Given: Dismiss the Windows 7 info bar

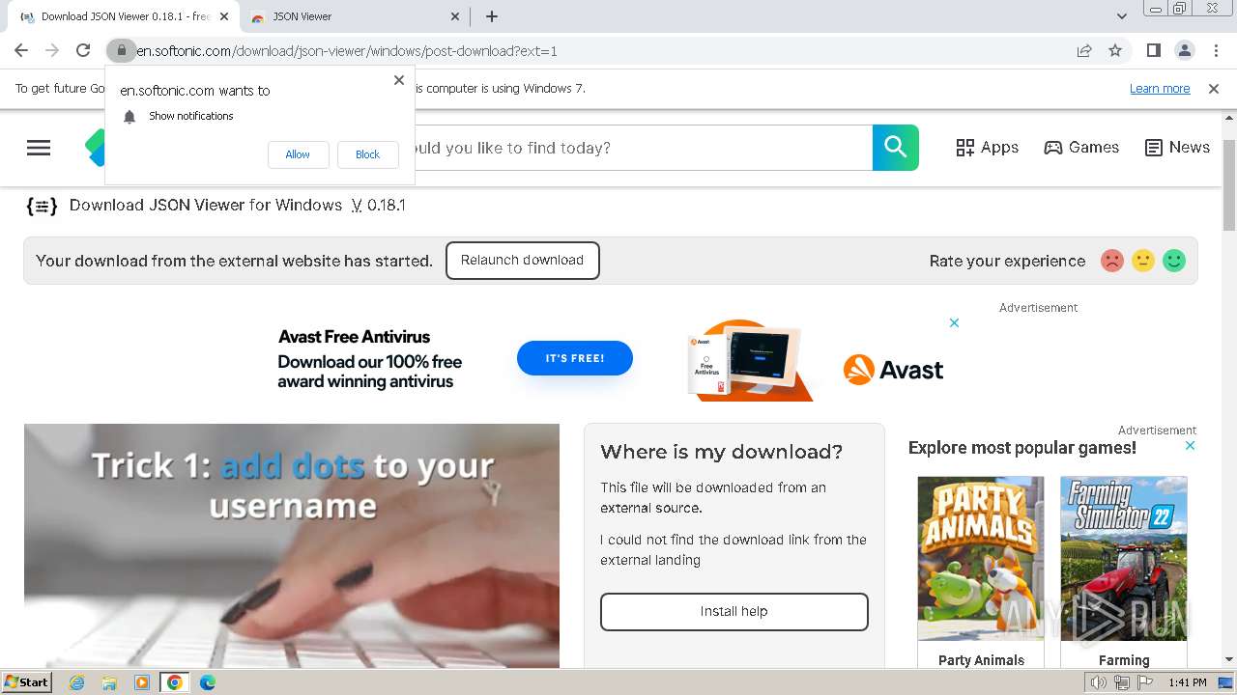Looking at the screenshot, I should pos(1214,88).
